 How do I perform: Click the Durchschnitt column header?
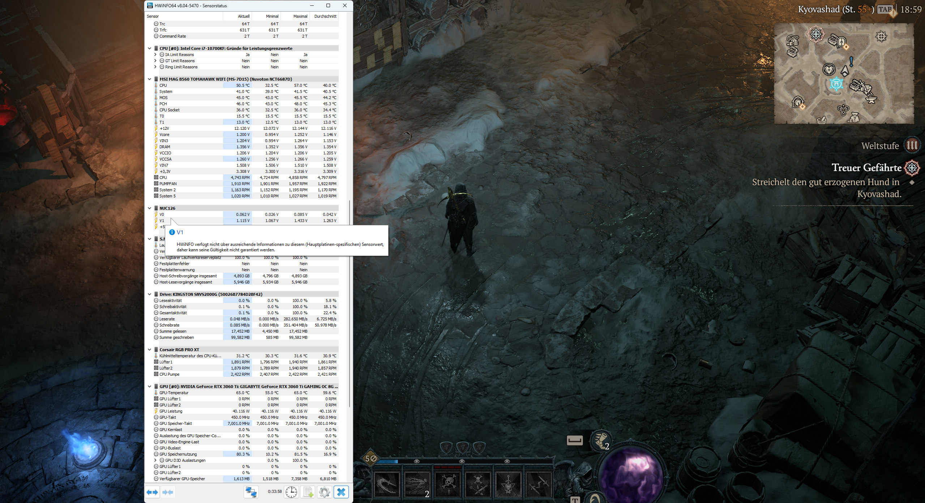tap(325, 16)
